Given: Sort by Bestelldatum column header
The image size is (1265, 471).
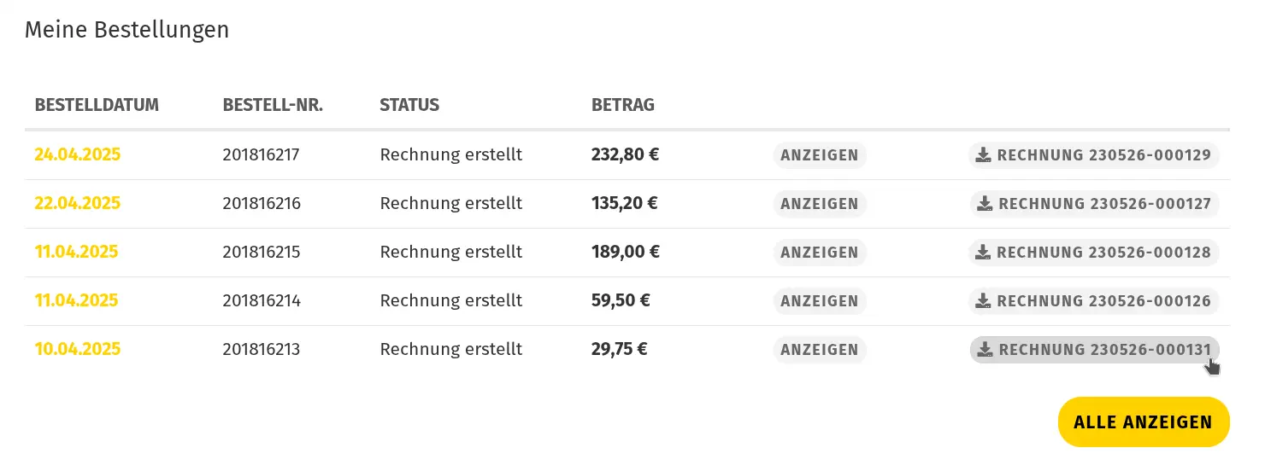Looking at the screenshot, I should (x=97, y=106).
